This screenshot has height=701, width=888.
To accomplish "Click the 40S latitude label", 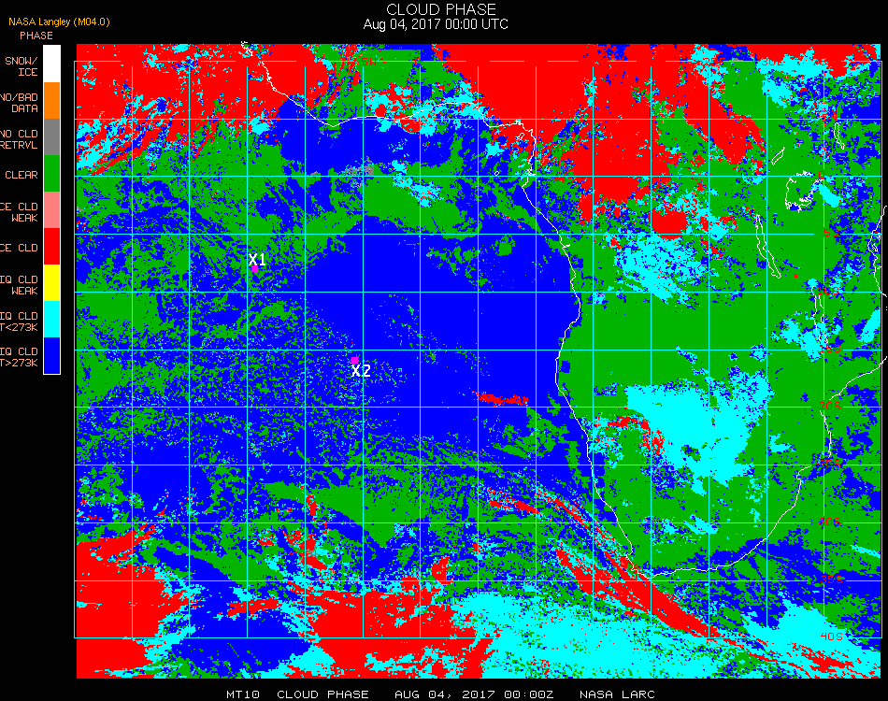I will pyautogui.click(x=831, y=637).
